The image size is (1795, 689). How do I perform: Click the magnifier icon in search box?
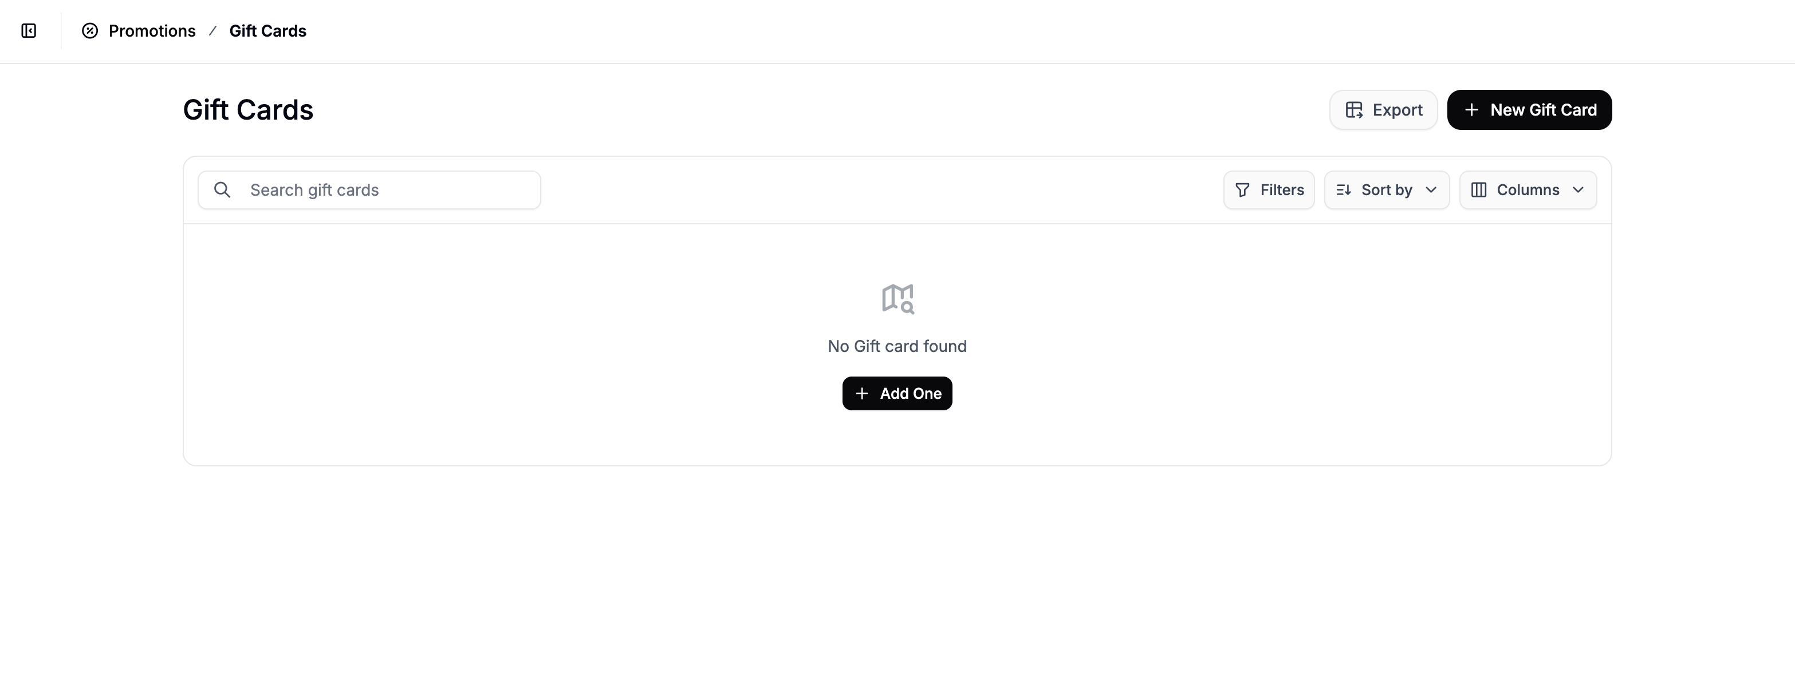click(222, 190)
